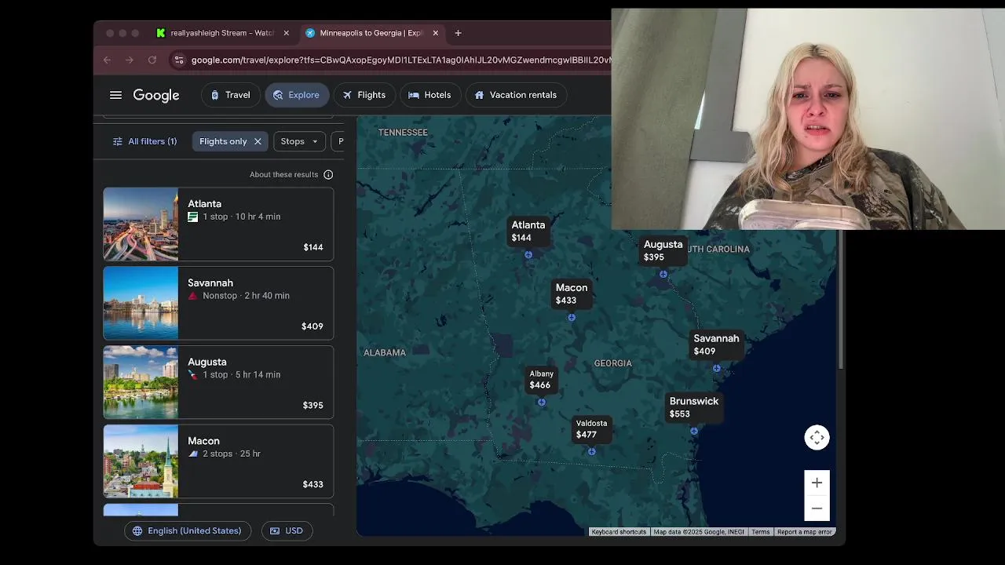The width and height of the screenshot is (1005, 565).
Task: View site information icon in address bar
Action: 179,60
